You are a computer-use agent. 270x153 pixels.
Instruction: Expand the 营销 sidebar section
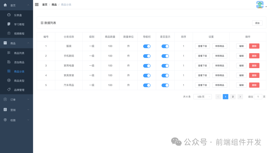point(16,110)
